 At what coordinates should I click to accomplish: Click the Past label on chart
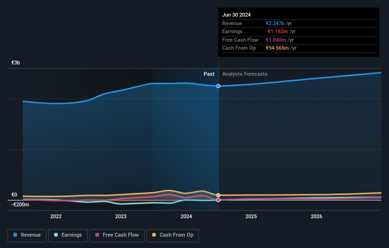pyautogui.click(x=209, y=74)
